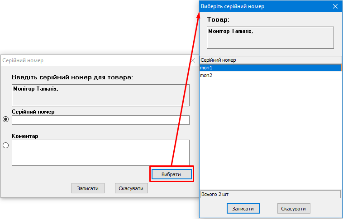Click the Монітор Tamaris box in the left dialog
The width and height of the screenshot is (343, 219).
click(100, 95)
